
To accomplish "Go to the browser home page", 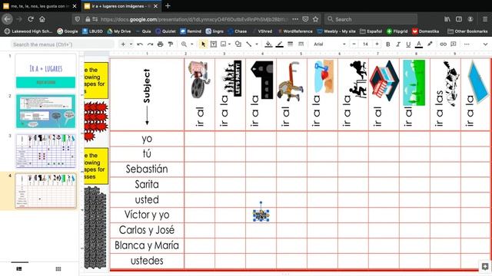I will click(x=42, y=19).
